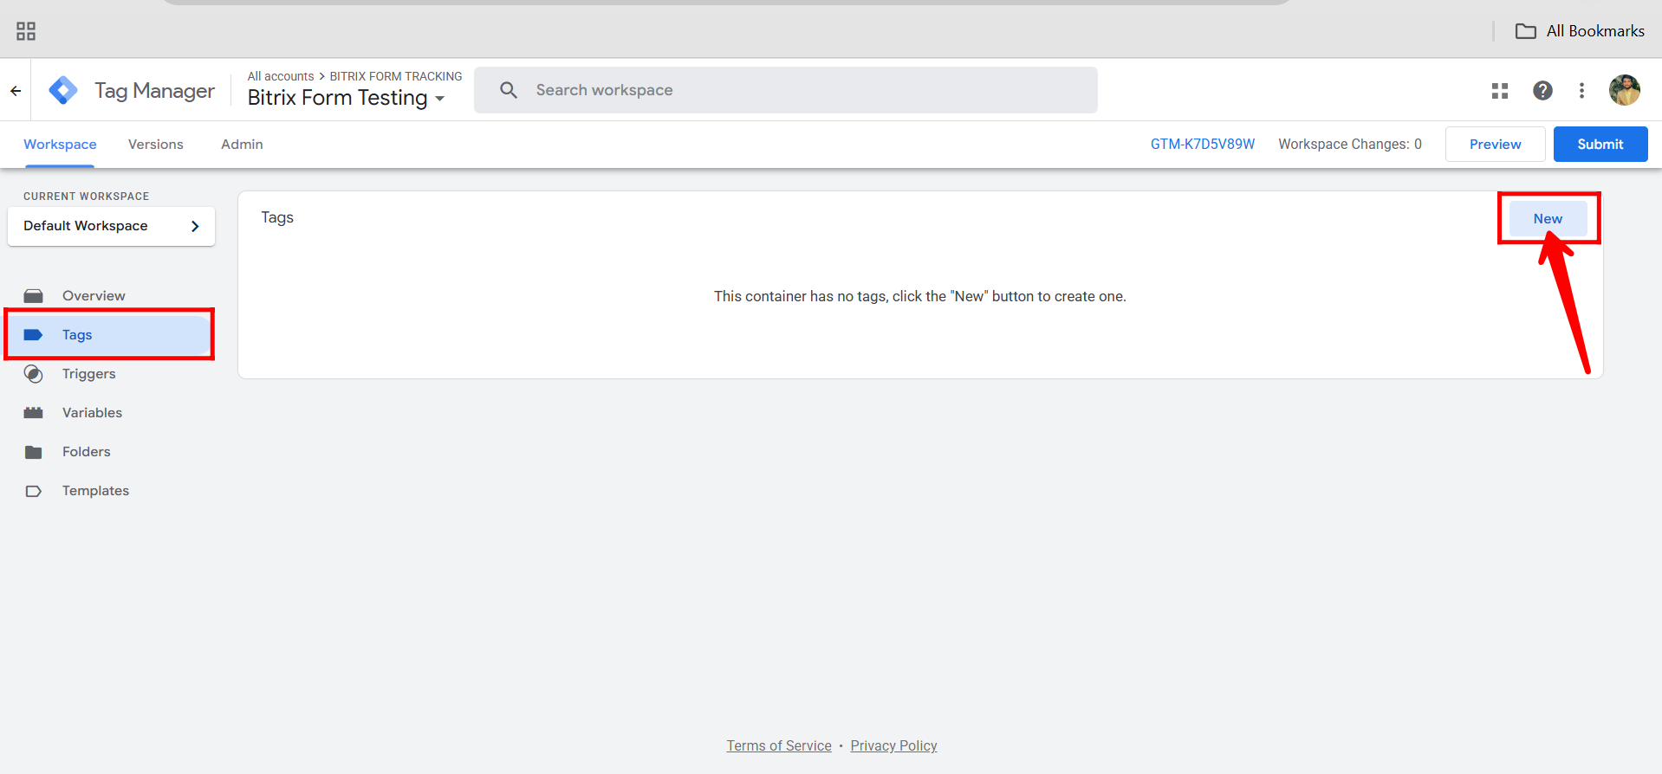Open the Help question mark icon
Screen dimensions: 1662x774
1542,91
